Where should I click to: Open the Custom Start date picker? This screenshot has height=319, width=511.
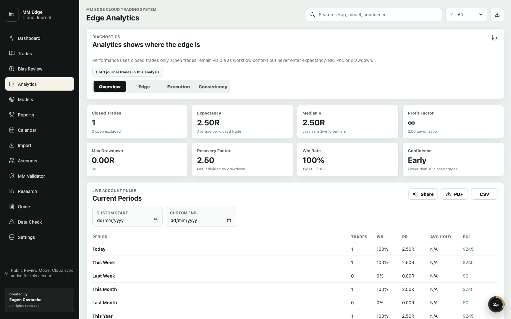(156, 220)
